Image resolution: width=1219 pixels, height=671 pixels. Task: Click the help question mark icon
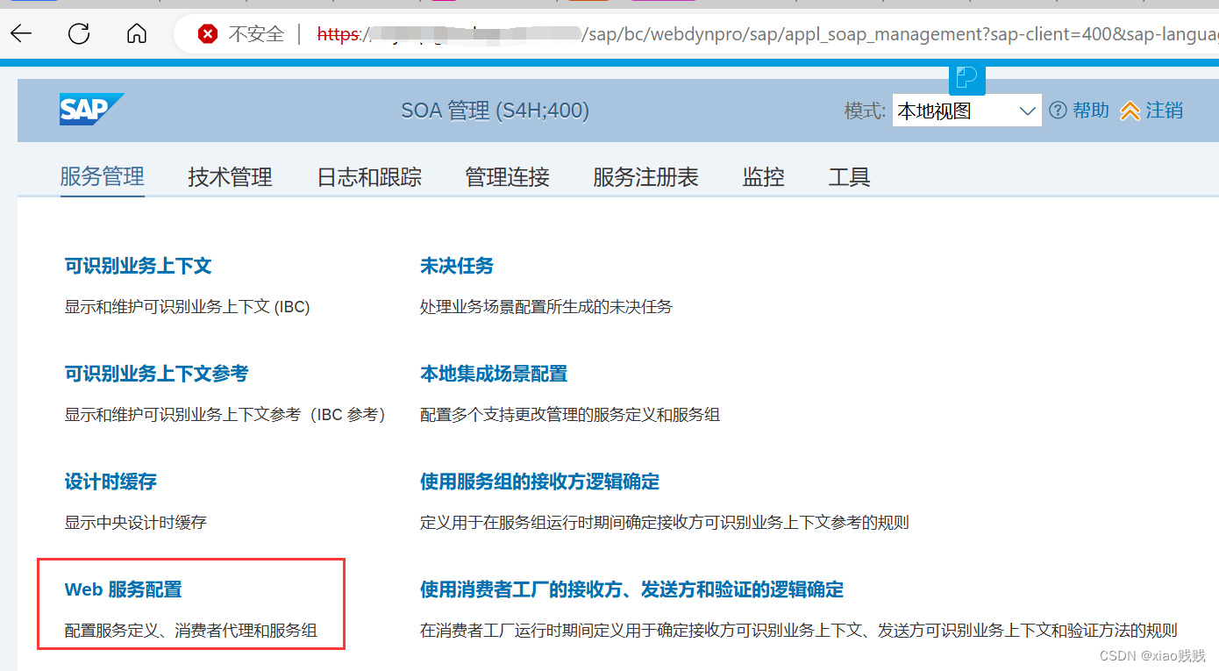pos(1059,111)
